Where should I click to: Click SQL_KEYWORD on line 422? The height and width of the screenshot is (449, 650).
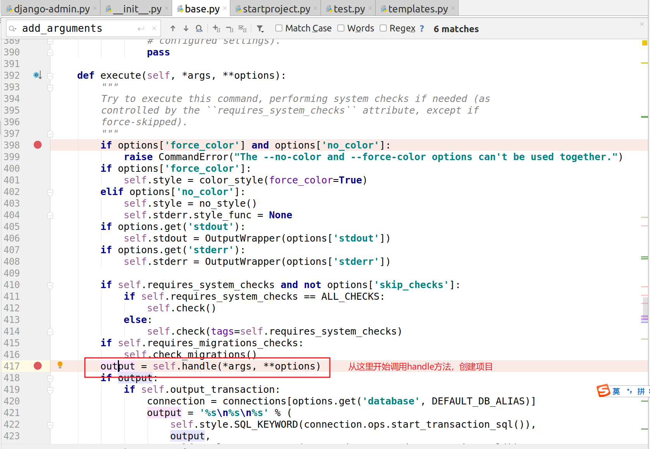[266, 424]
